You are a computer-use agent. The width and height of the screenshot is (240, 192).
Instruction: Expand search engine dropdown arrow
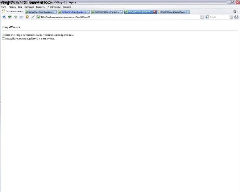pos(231,17)
